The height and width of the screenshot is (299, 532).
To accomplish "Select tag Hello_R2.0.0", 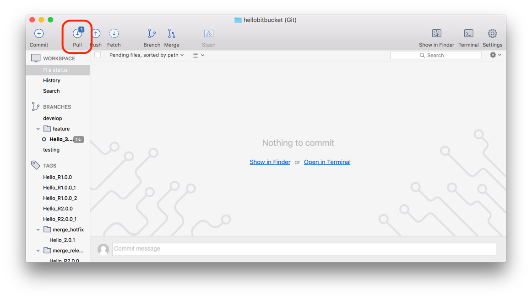I will click(58, 209).
